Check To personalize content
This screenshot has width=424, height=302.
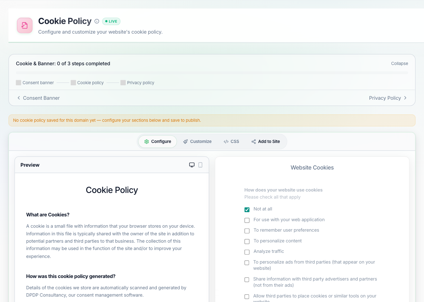click(x=247, y=242)
